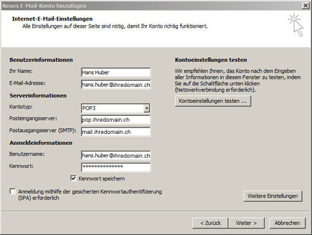Cancel with Abbrechen button
This screenshot has width=312, height=235.
288,223
